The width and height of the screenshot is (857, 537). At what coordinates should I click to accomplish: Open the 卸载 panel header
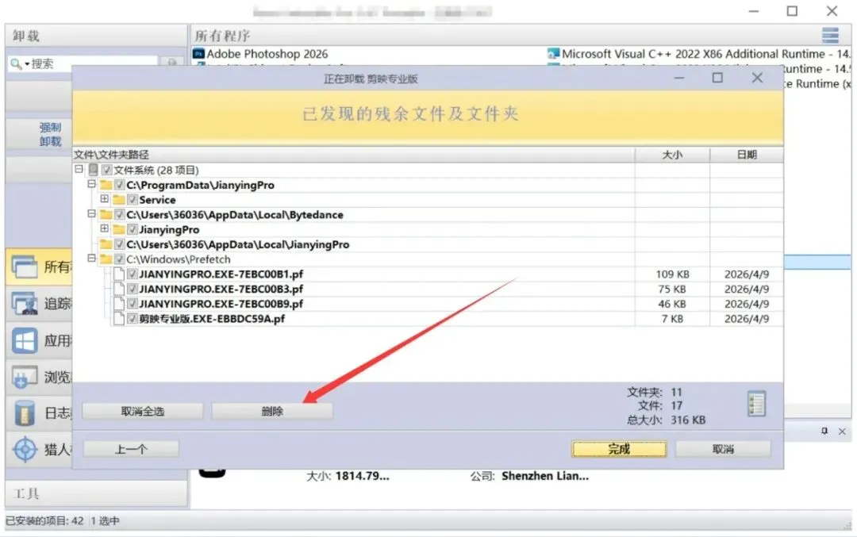tap(96, 36)
